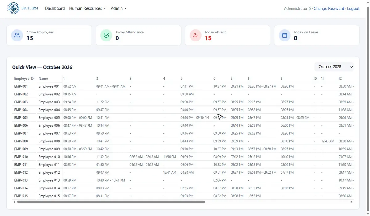Click the 02:32 AM - 02:43 AM cell
The image size is (370, 216).
point(144,157)
